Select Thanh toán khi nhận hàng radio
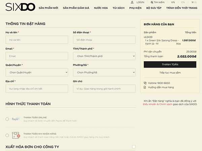Screen dimensions: 202x151 pos(7,135)
